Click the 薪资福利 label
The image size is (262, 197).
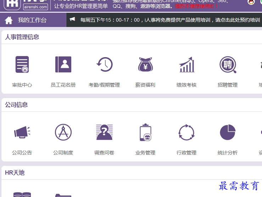145,85
